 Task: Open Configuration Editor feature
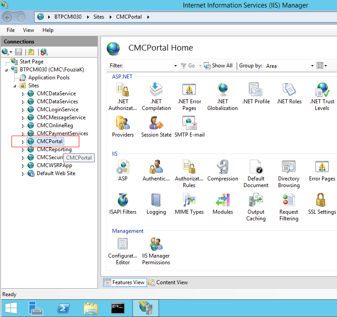click(123, 251)
